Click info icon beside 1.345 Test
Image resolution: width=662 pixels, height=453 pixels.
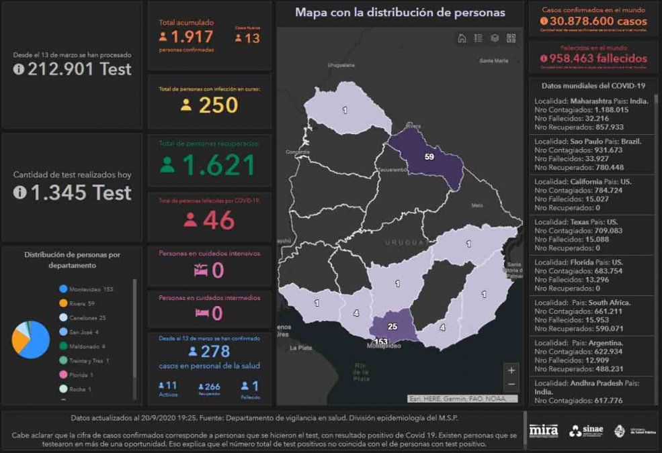click(x=19, y=193)
